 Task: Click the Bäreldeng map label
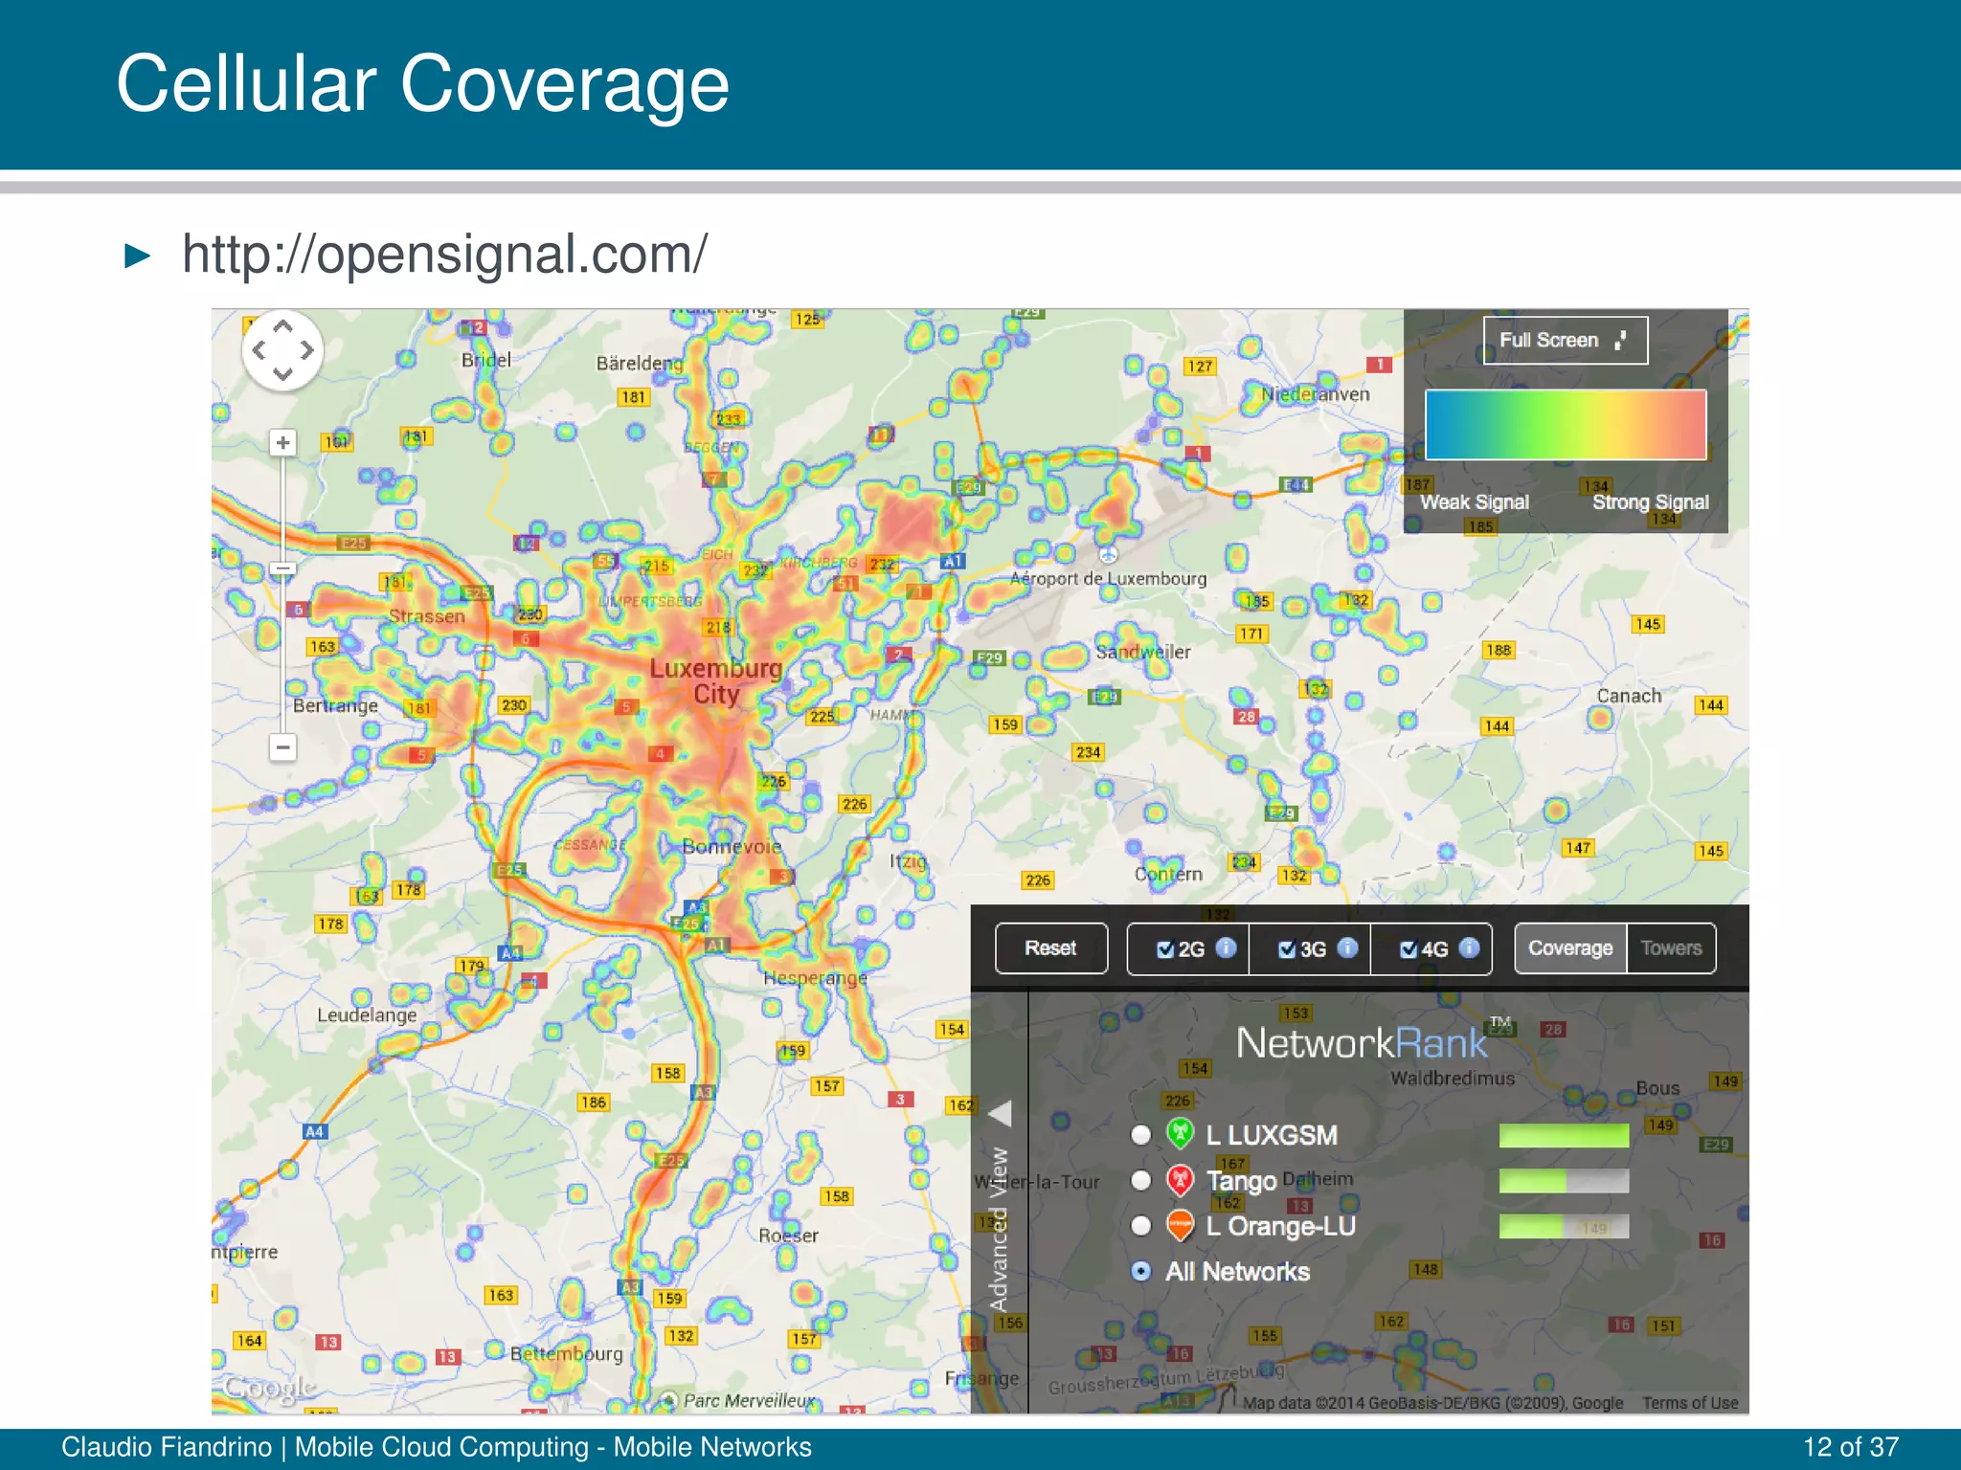(x=640, y=364)
